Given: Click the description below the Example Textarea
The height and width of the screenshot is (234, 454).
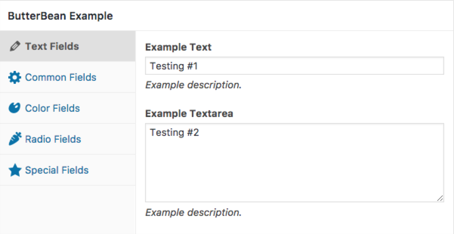Looking at the screenshot, I should pyautogui.click(x=193, y=212).
